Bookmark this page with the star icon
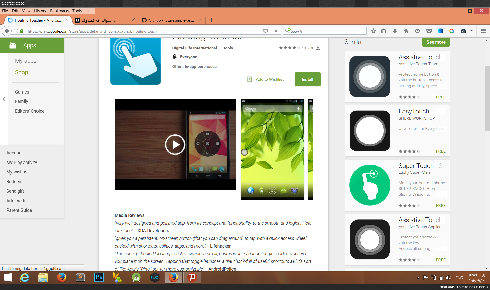Viewport: 490px width, 290px height. point(373,31)
